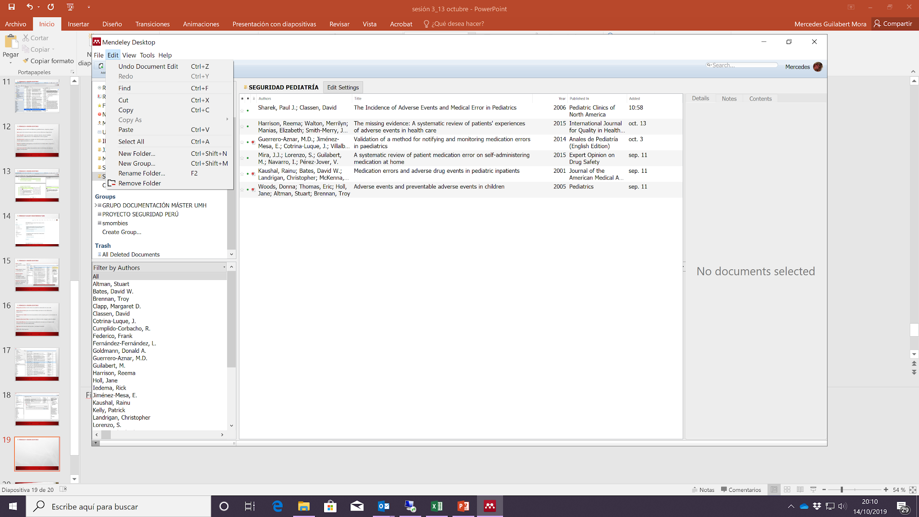Switch to the Notes tab
This screenshot has width=919, height=517.
click(x=729, y=99)
